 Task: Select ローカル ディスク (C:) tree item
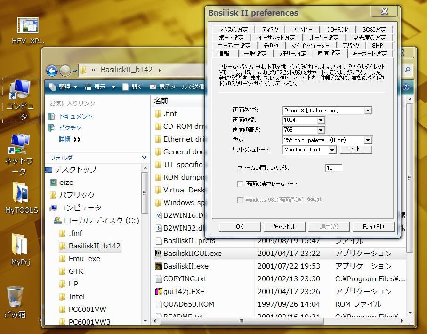click(x=101, y=220)
